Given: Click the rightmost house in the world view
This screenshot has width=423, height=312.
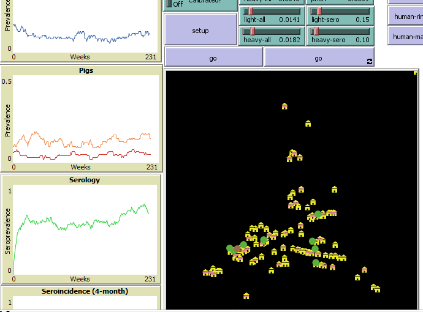Looking at the screenshot, I should (377, 289).
